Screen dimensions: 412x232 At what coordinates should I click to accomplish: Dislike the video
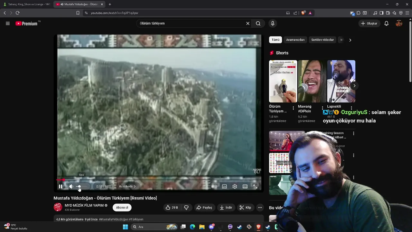(x=186, y=208)
